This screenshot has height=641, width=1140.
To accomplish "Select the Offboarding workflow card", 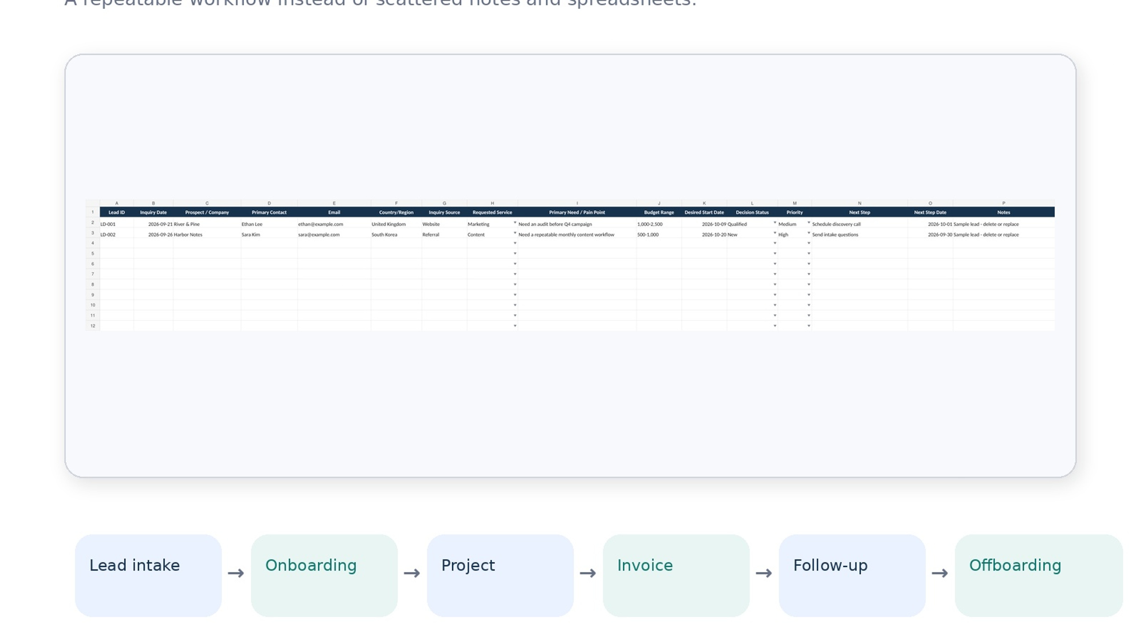I will point(1038,576).
